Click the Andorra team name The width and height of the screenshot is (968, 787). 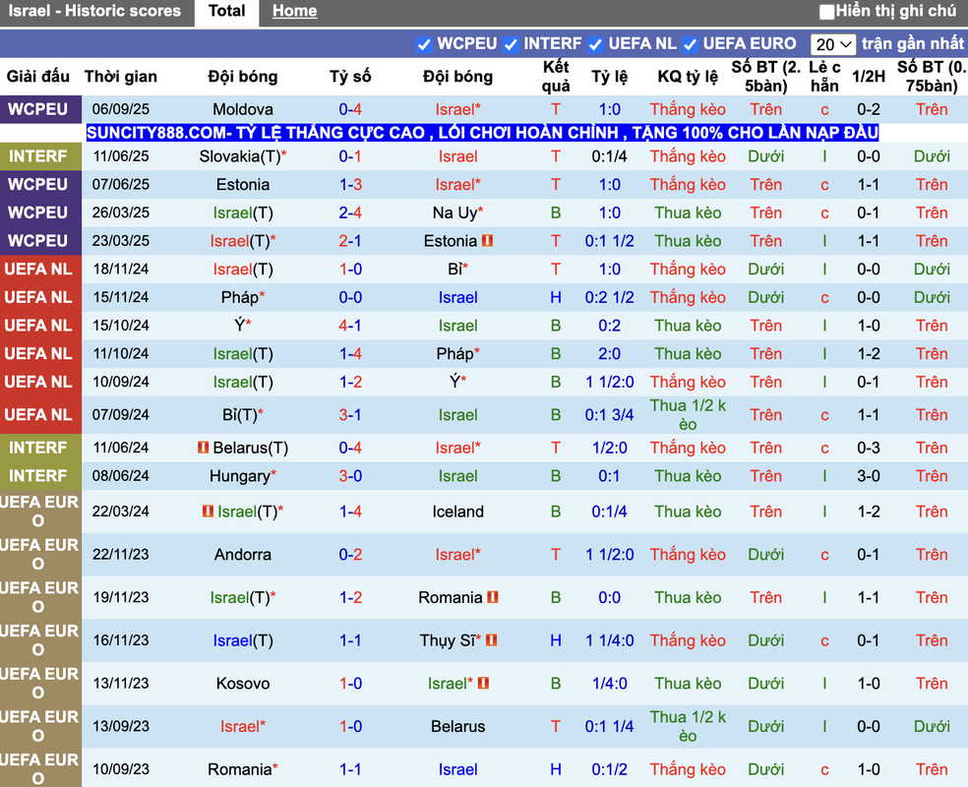tap(243, 554)
